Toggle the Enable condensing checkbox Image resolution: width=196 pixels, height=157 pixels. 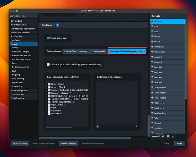coord(48,38)
